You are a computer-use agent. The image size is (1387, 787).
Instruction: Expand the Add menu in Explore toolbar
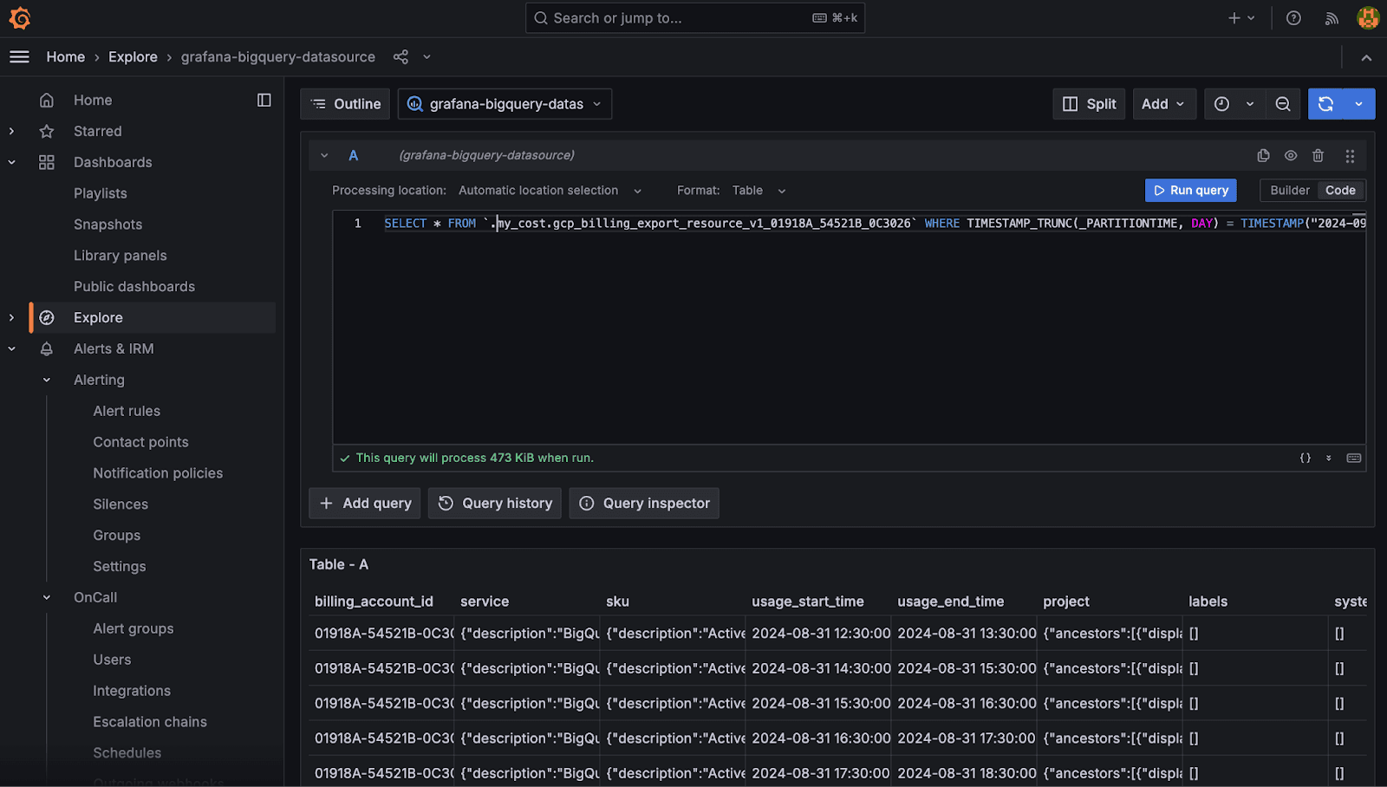pyautogui.click(x=1163, y=103)
